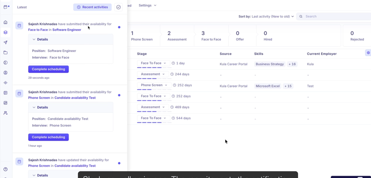Screen dimensions: 371x178
Task: Click the Complete scheduling button
Action: tap(48, 69)
